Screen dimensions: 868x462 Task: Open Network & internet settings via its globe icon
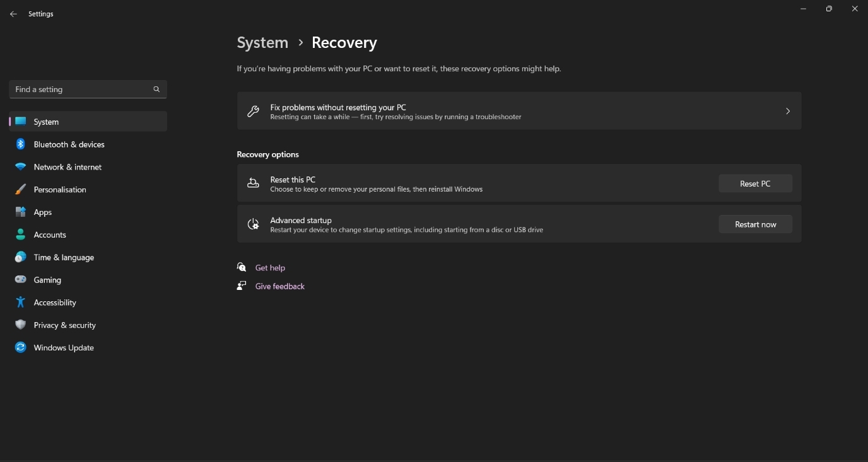point(20,167)
